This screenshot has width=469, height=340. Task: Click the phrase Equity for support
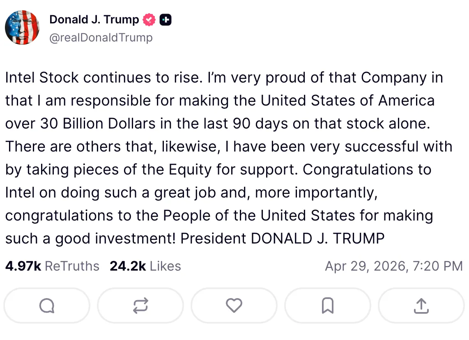(233, 170)
